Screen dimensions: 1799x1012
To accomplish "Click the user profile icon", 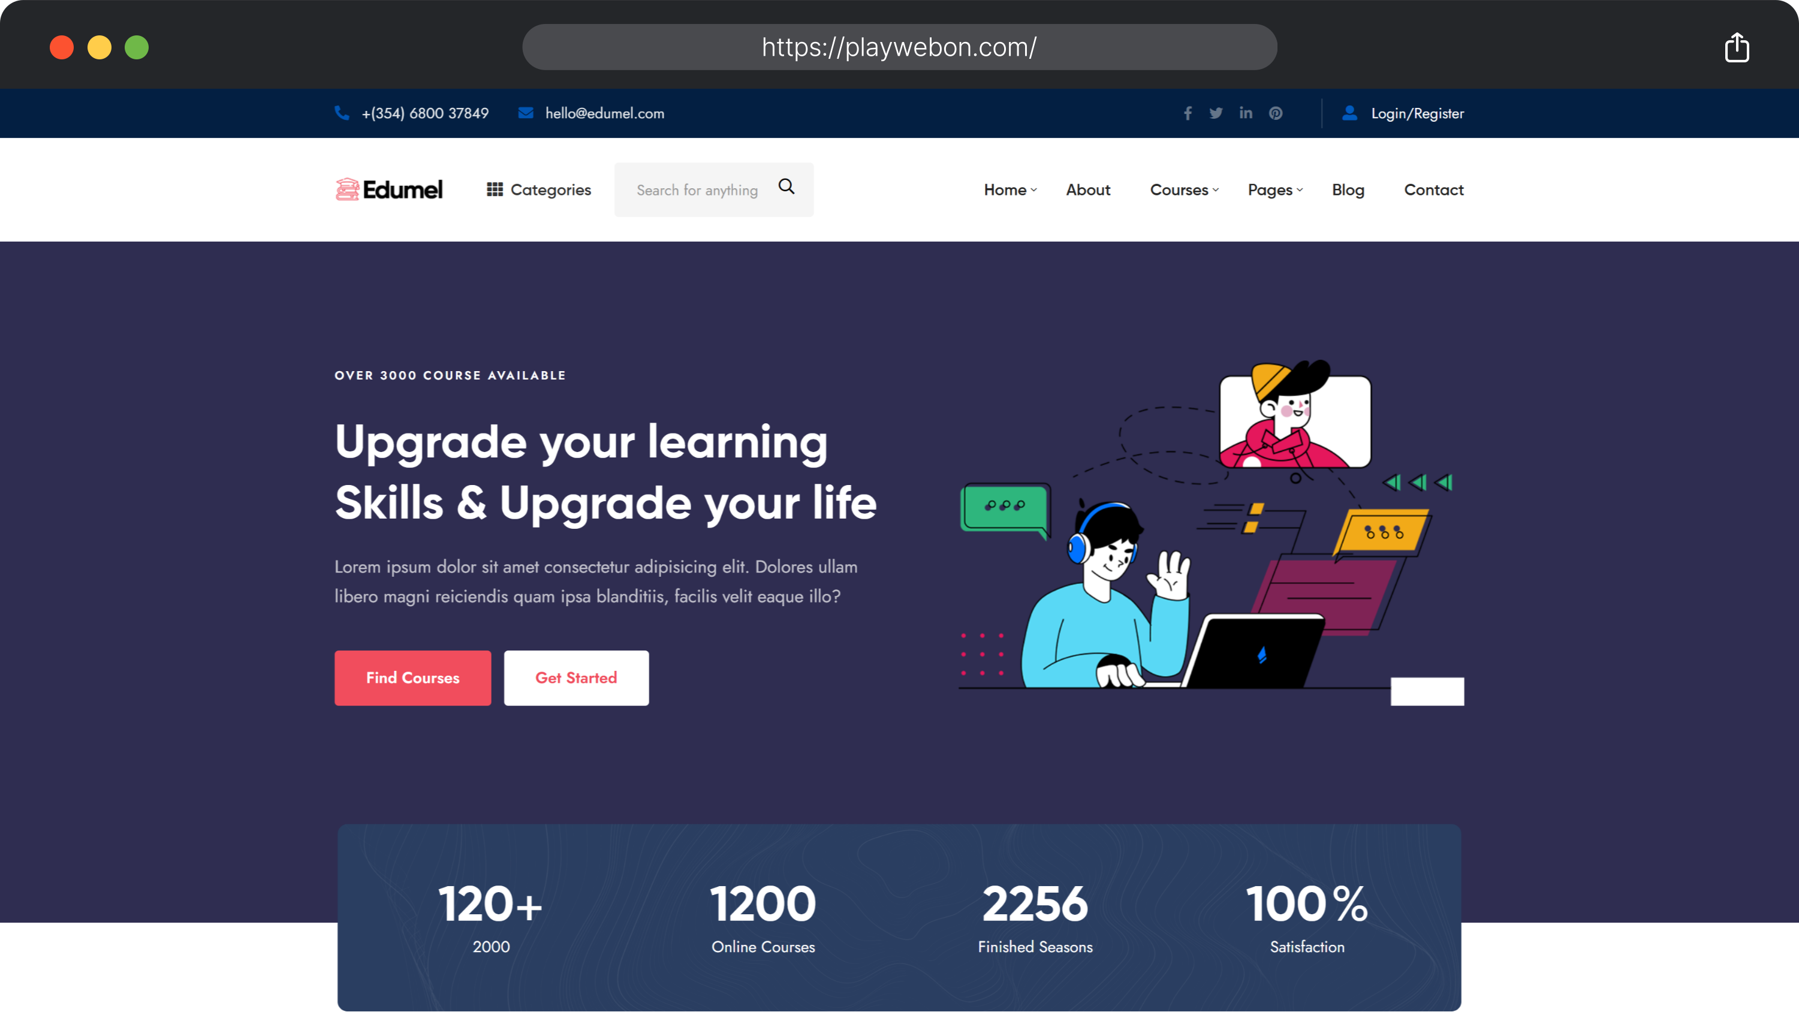I will (x=1349, y=113).
